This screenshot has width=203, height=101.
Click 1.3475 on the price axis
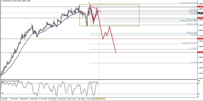point(200,78)
